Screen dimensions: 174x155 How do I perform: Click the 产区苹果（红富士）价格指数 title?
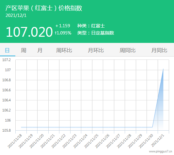point(44,8)
